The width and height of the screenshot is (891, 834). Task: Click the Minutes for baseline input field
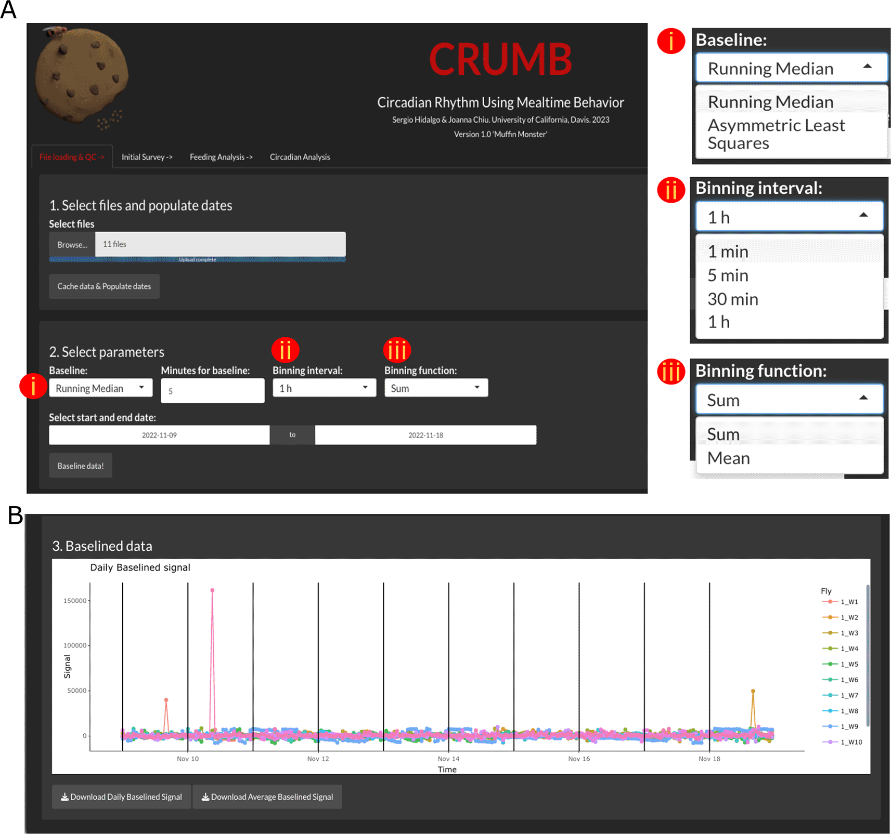[x=212, y=391]
